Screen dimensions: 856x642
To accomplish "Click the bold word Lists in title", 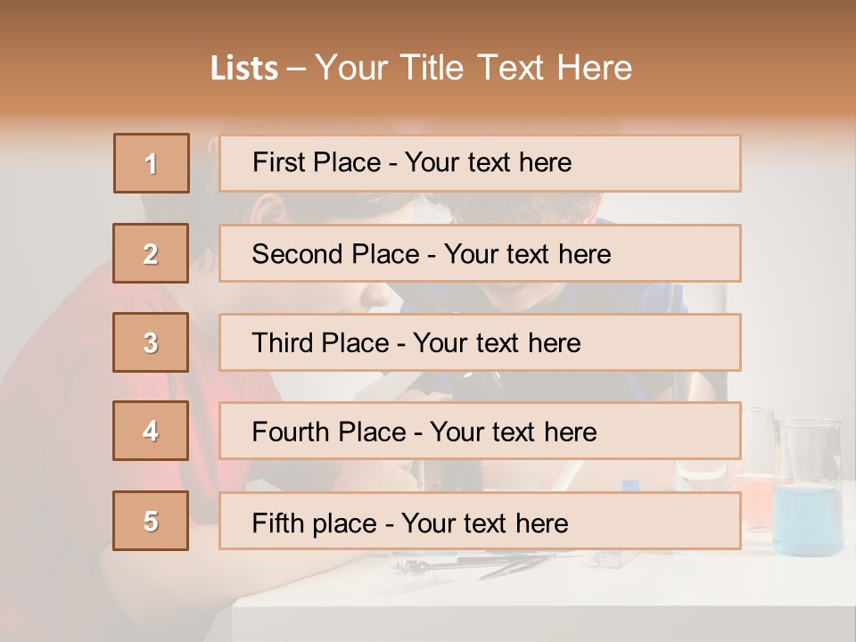I will pos(244,68).
